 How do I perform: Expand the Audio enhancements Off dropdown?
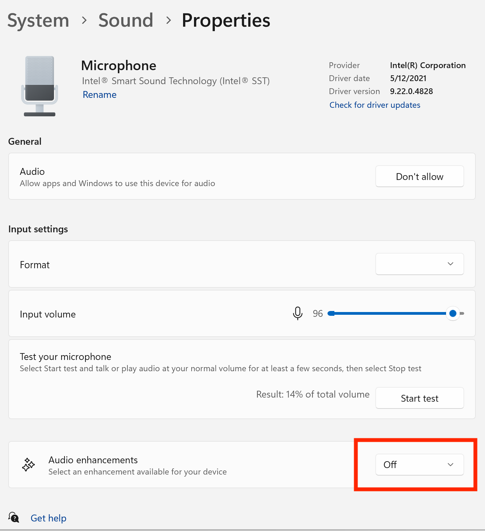pyautogui.click(x=419, y=465)
